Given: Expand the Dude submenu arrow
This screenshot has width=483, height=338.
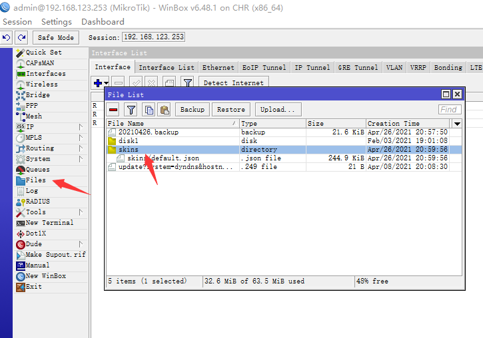Looking at the screenshot, I should tap(81, 244).
